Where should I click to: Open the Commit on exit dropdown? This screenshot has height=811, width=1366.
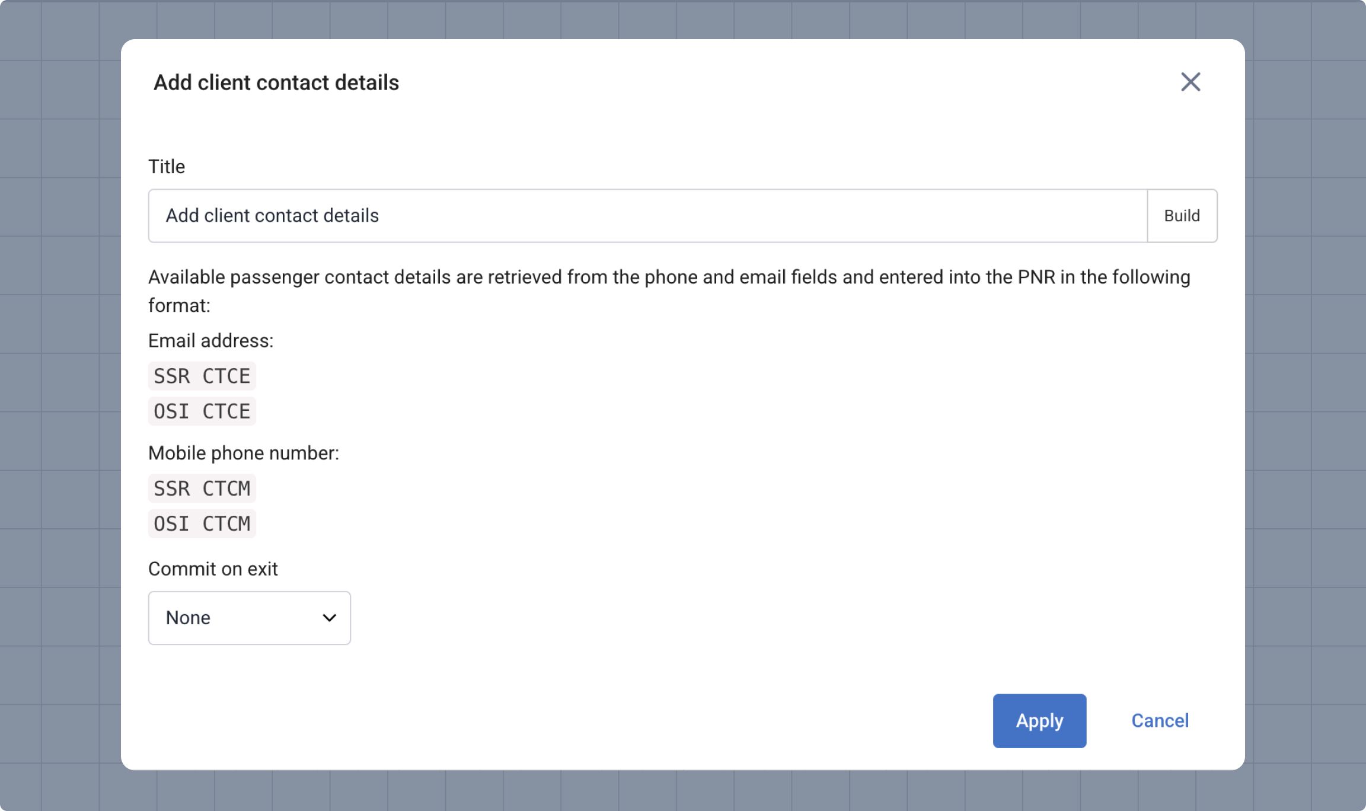249,618
